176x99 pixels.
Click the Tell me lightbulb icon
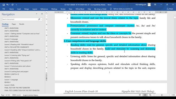[111, 9]
